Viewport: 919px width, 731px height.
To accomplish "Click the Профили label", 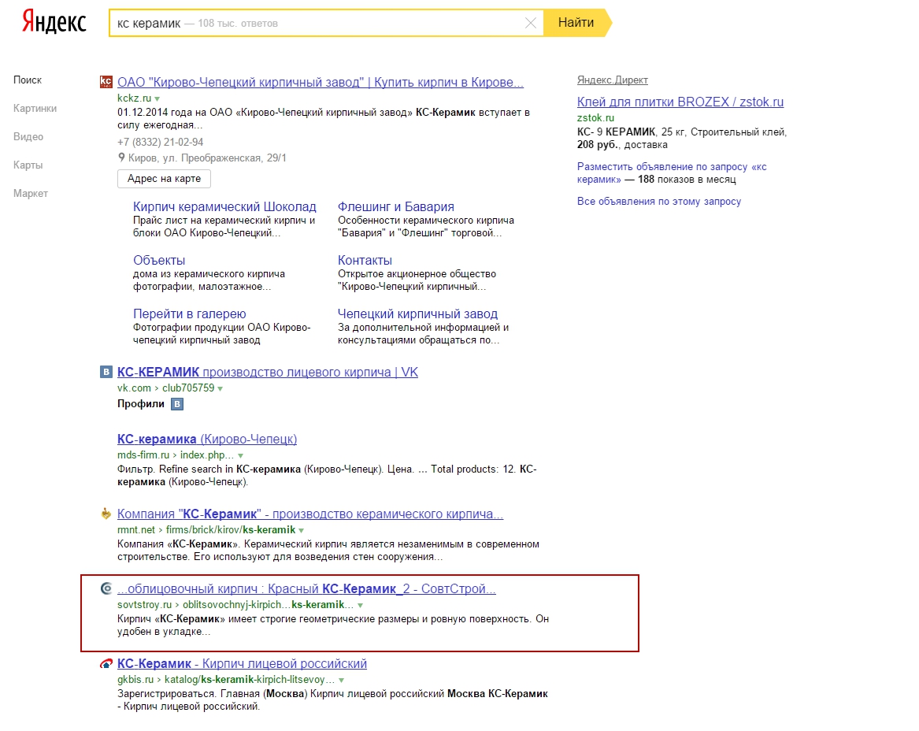I will coord(141,404).
